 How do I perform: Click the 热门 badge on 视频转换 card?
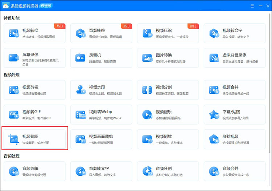60,26
